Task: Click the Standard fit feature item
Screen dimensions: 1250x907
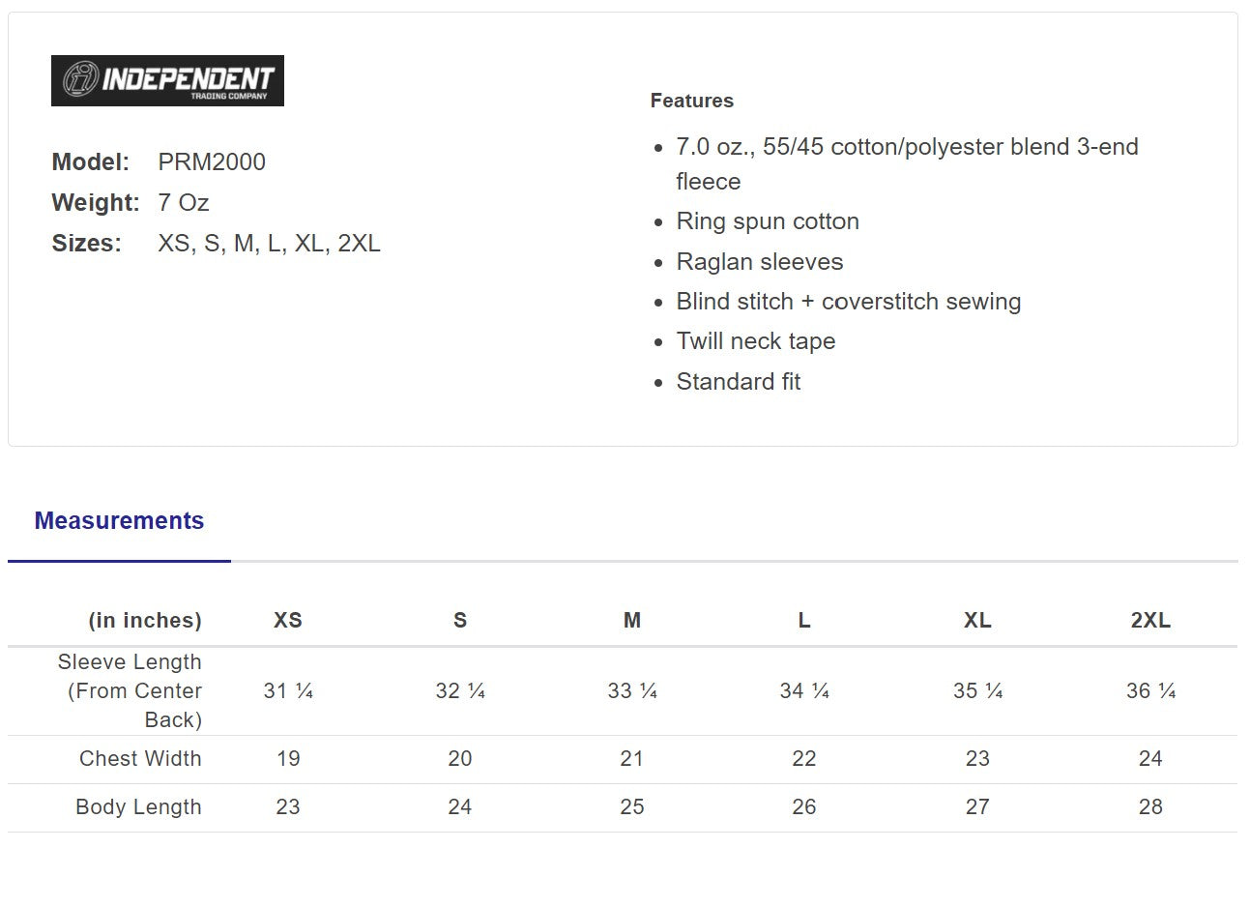Action: 738,382
